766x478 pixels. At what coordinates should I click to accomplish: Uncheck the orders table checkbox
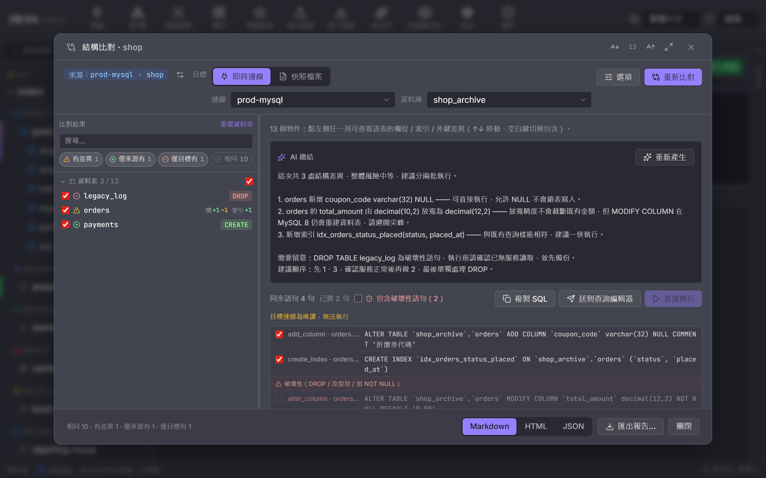(66, 210)
